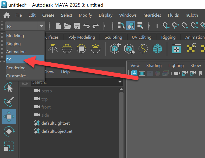The width and height of the screenshot is (205, 158).
Task: Open camera gear settings in viewport toolbar
Action: [x=193, y=73]
